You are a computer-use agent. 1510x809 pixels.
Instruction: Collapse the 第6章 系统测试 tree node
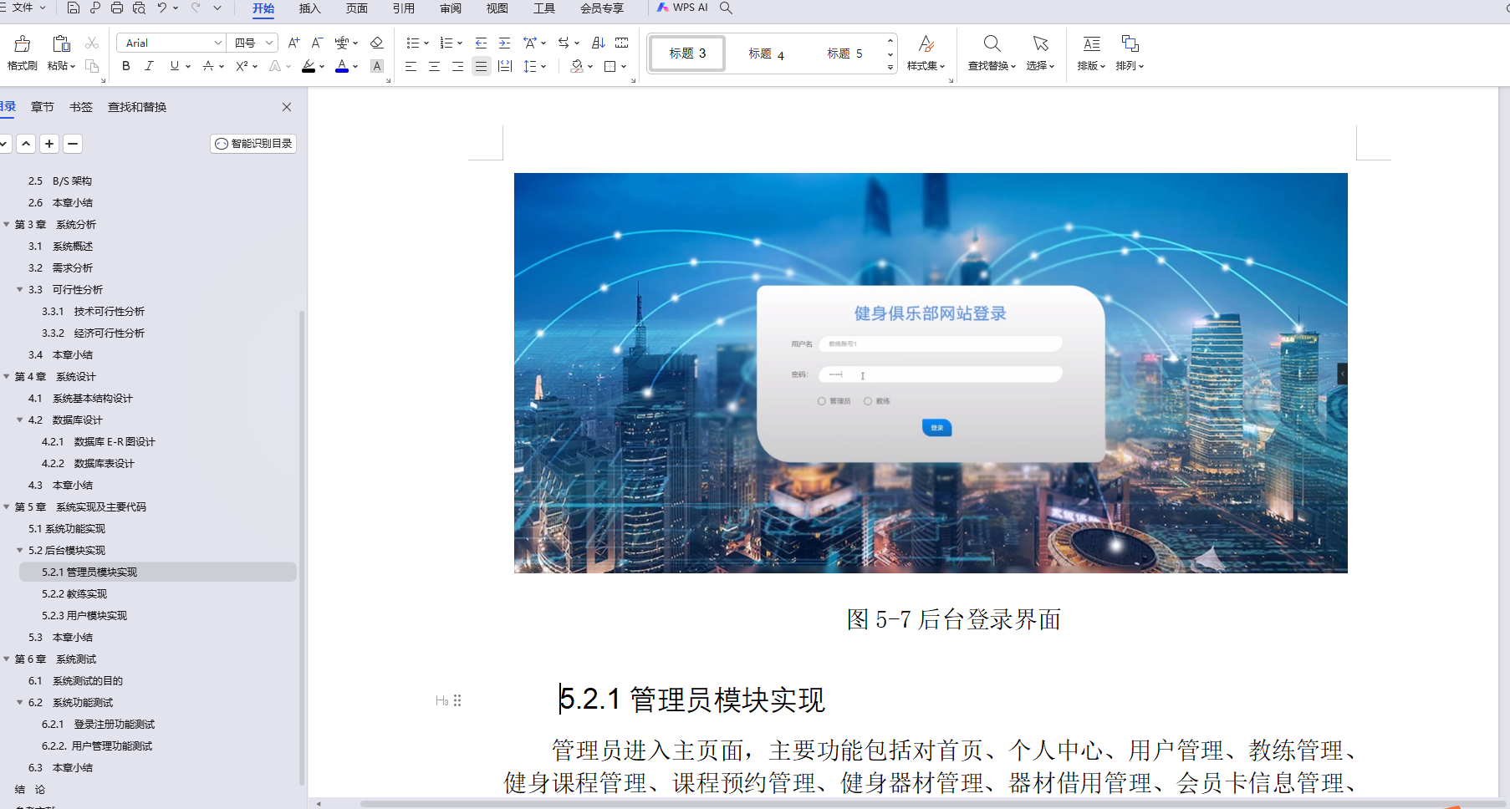pos(7,659)
